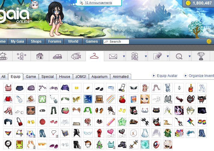This screenshot has width=214, height=151.
Task: Select the anchor inventory item
Action: point(179,88)
